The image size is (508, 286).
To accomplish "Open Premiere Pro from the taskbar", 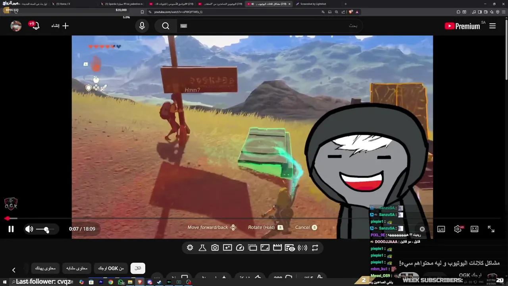I will pyautogui.click(x=101, y=282).
